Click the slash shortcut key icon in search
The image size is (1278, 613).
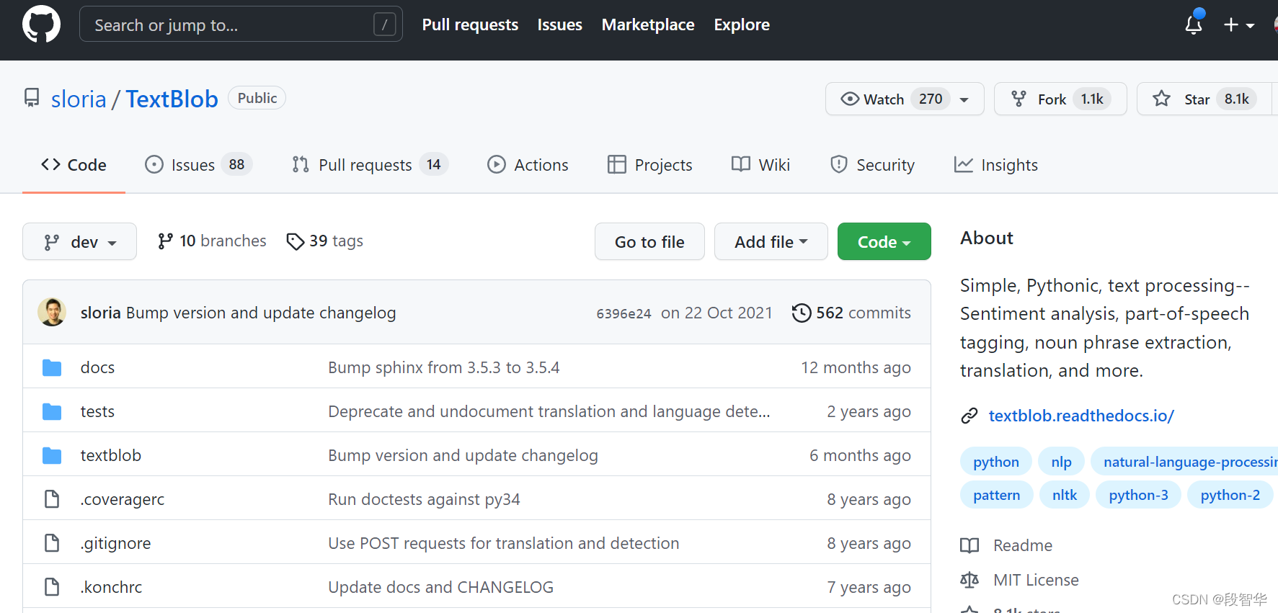(384, 25)
